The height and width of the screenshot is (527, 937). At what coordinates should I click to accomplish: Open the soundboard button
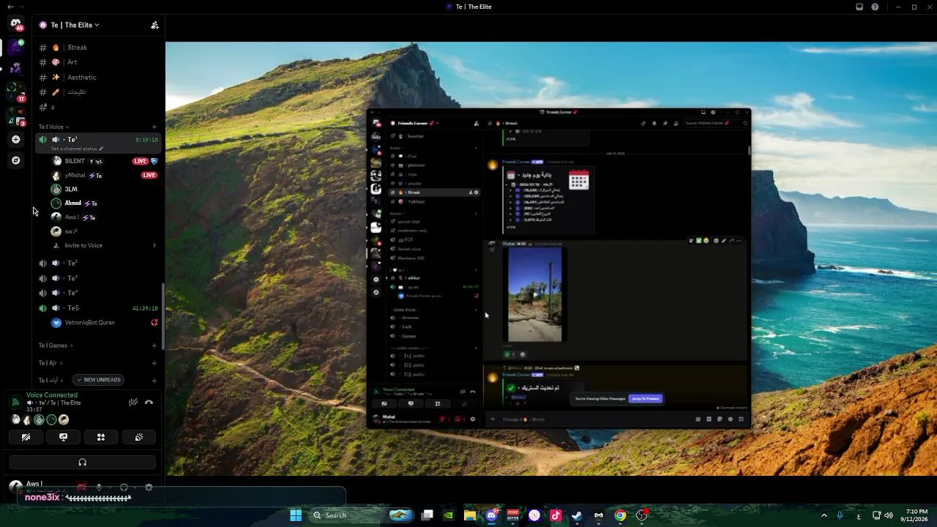tap(138, 437)
